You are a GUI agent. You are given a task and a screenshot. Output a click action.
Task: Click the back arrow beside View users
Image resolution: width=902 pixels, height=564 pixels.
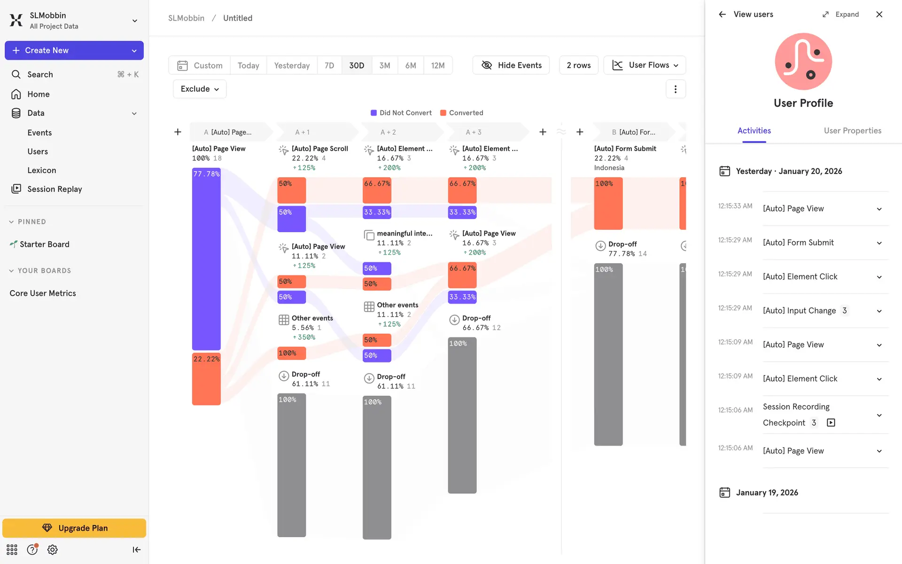click(722, 15)
